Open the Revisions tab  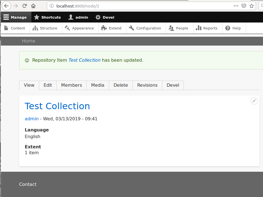147,85
